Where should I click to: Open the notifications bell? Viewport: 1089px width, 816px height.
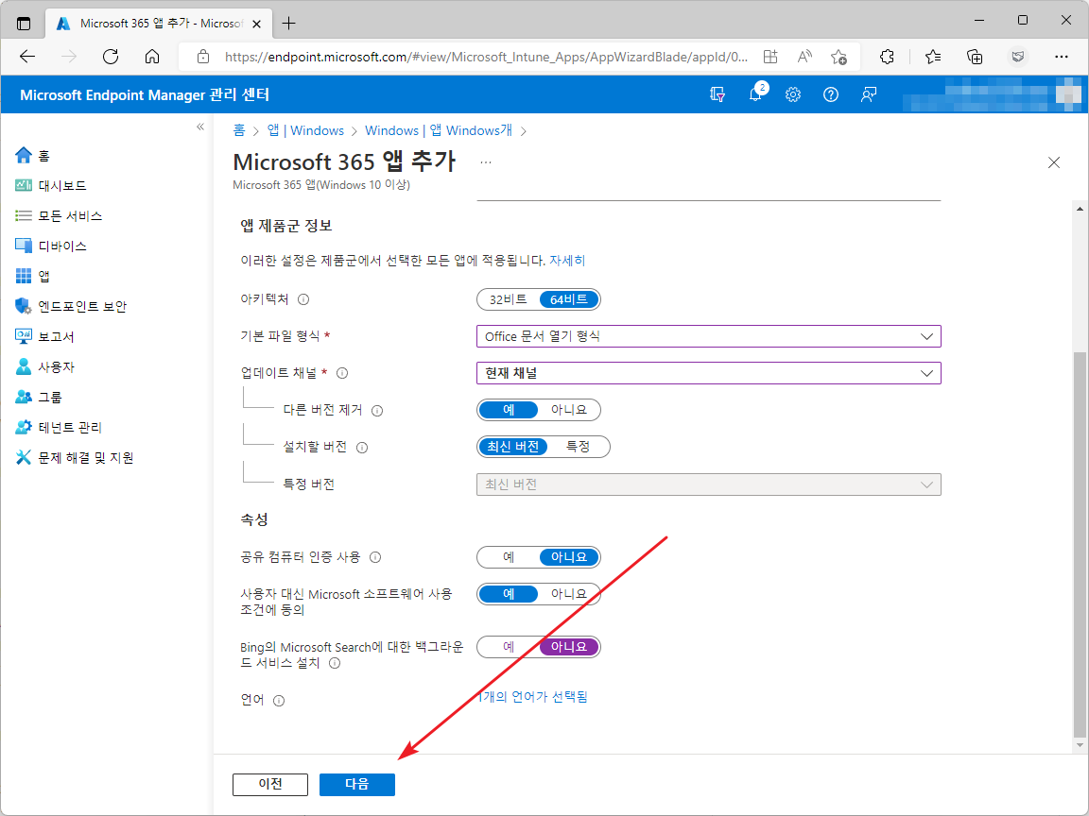tap(755, 94)
